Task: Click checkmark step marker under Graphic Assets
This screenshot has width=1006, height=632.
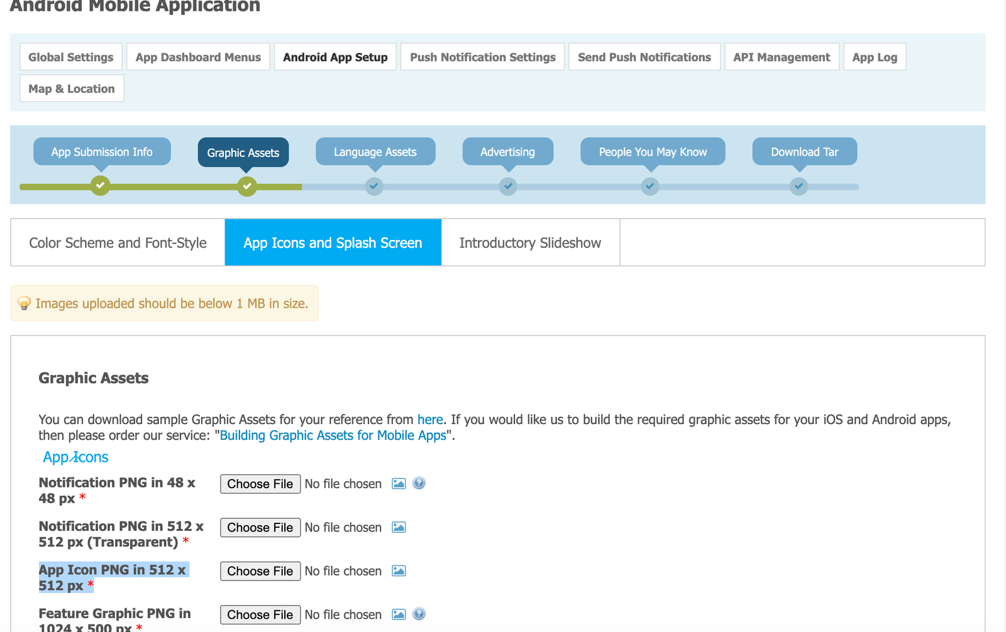Action: click(x=247, y=186)
